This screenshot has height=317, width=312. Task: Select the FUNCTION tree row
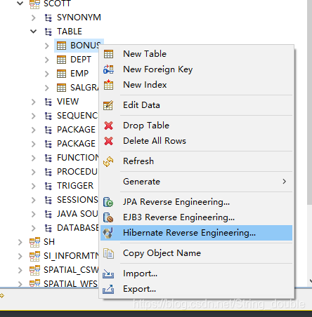77,158
